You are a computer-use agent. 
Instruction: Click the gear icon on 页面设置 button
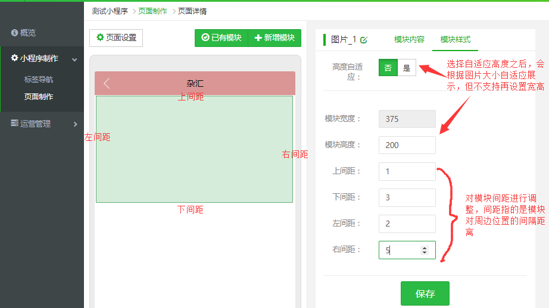tap(100, 37)
